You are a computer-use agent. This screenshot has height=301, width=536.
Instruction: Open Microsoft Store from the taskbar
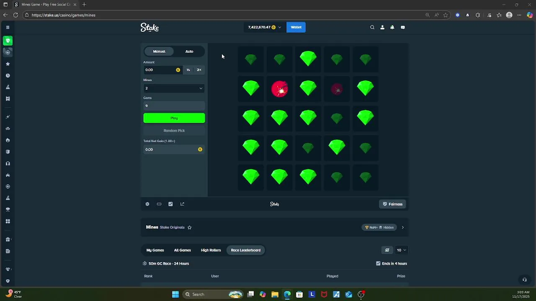[x=299, y=294]
